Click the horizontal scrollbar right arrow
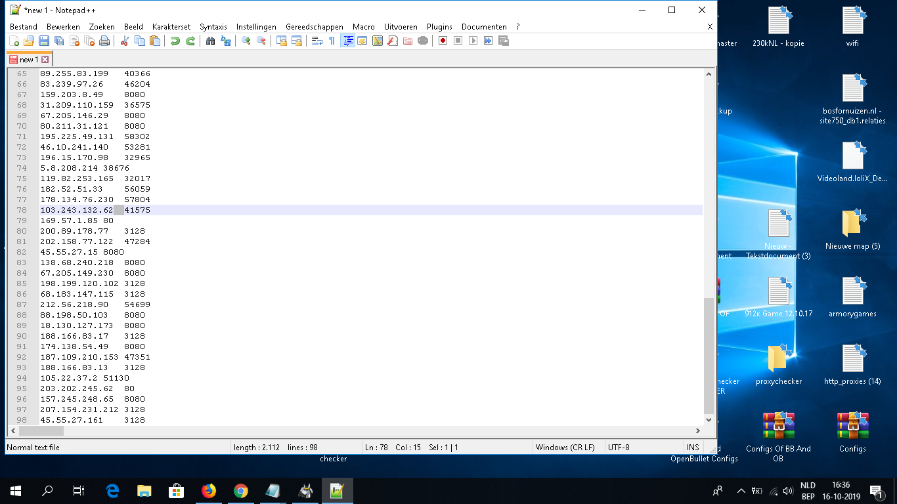The height and width of the screenshot is (504, 897). [698, 431]
